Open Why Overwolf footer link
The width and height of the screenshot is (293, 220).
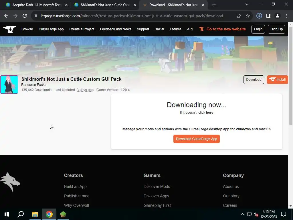pyautogui.click(x=77, y=205)
